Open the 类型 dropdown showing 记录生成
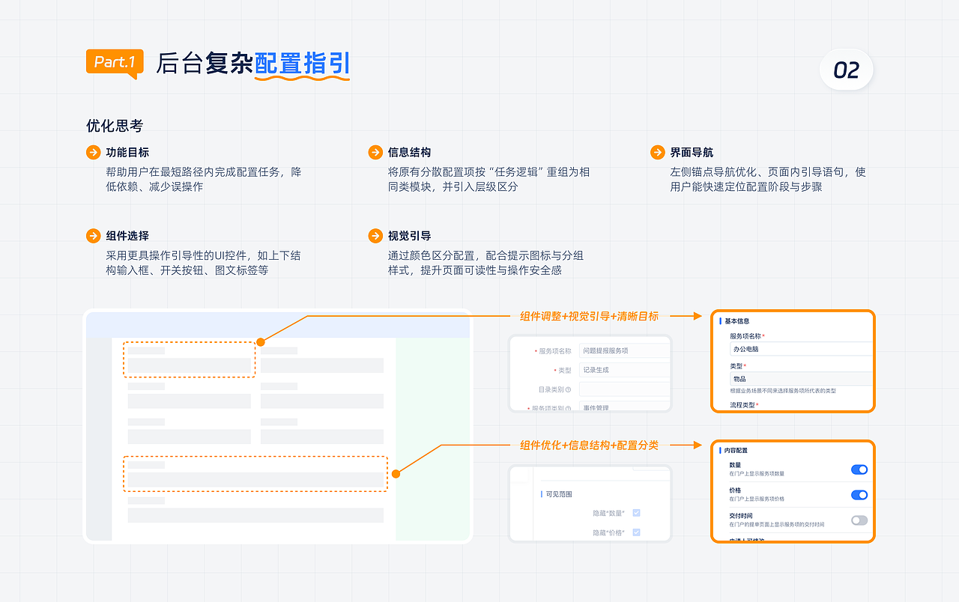 click(x=622, y=370)
